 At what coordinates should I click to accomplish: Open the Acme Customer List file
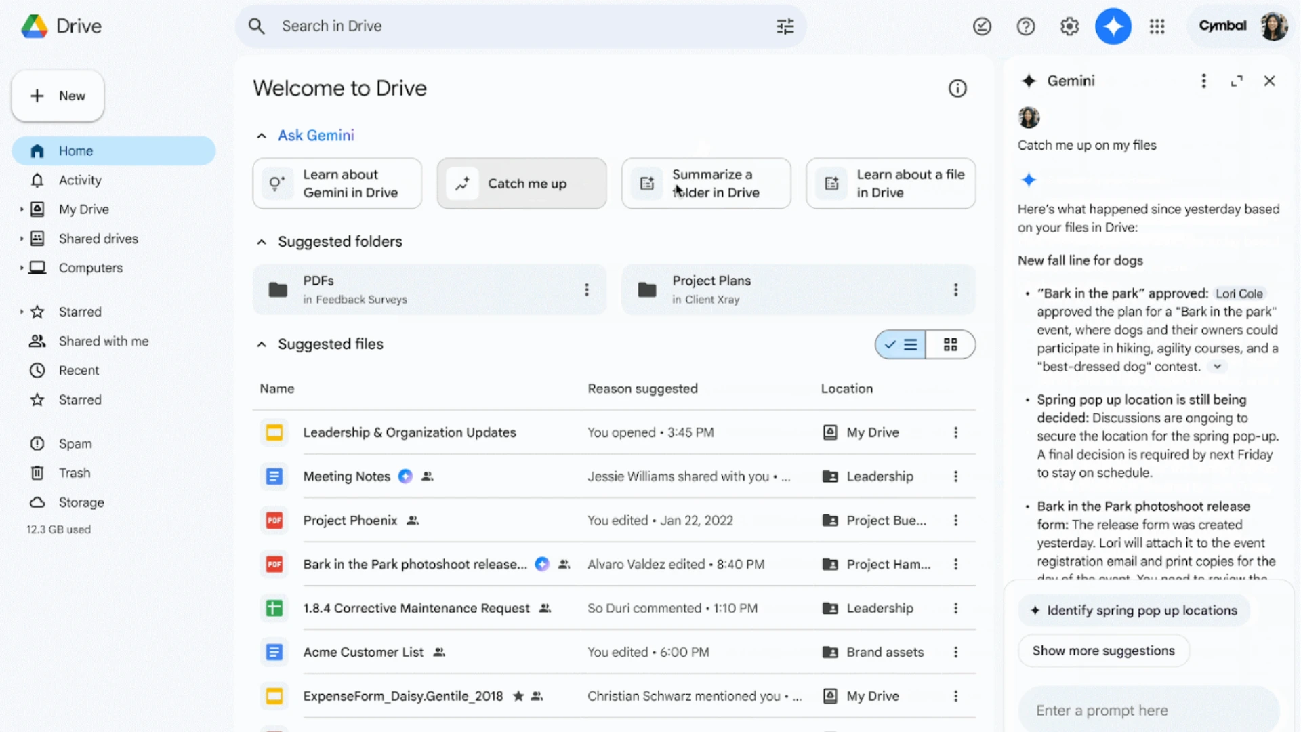pyautogui.click(x=363, y=652)
